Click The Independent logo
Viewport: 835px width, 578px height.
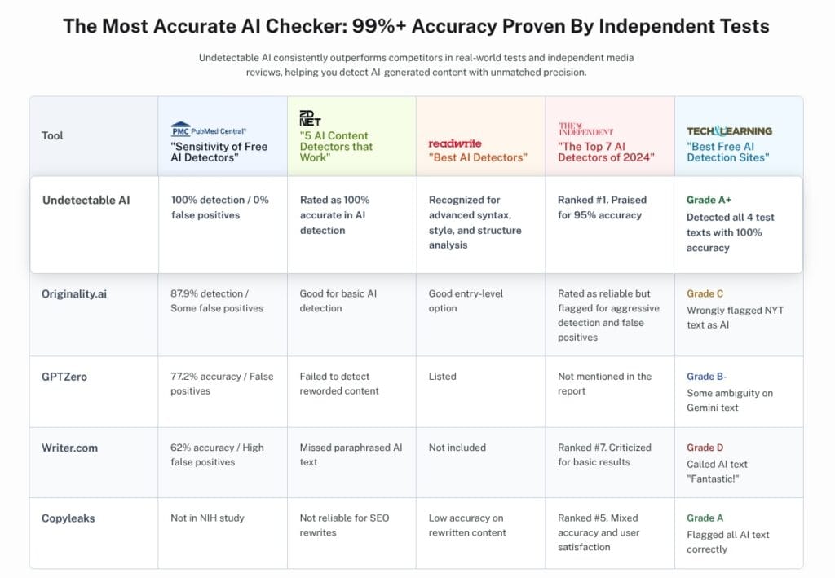coord(585,130)
